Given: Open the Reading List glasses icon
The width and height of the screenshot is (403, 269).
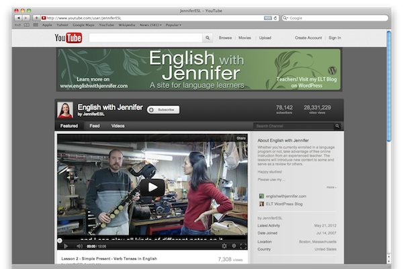Looking at the screenshot, I should click(17, 25).
